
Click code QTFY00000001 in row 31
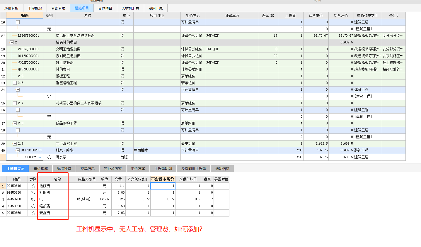pyautogui.click(x=28, y=69)
